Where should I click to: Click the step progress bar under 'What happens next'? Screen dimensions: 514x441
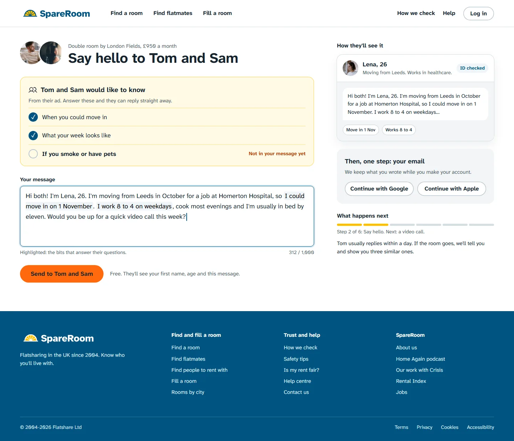pyautogui.click(x=415, y=225)
